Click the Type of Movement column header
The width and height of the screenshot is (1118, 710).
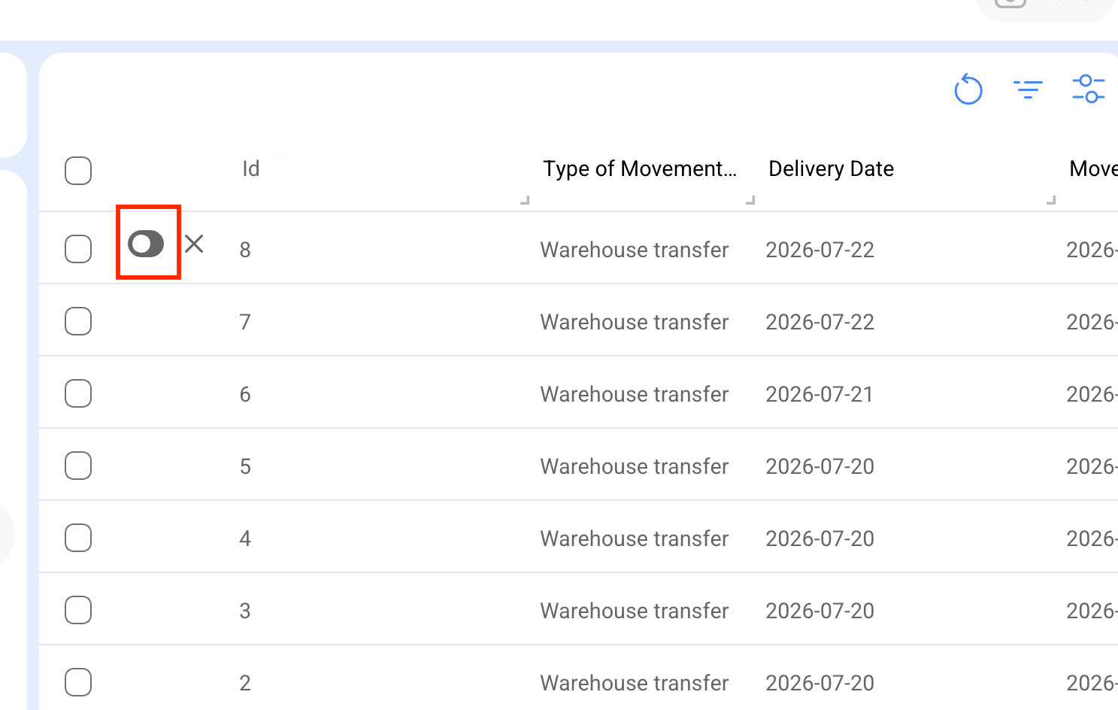(640, 168)
